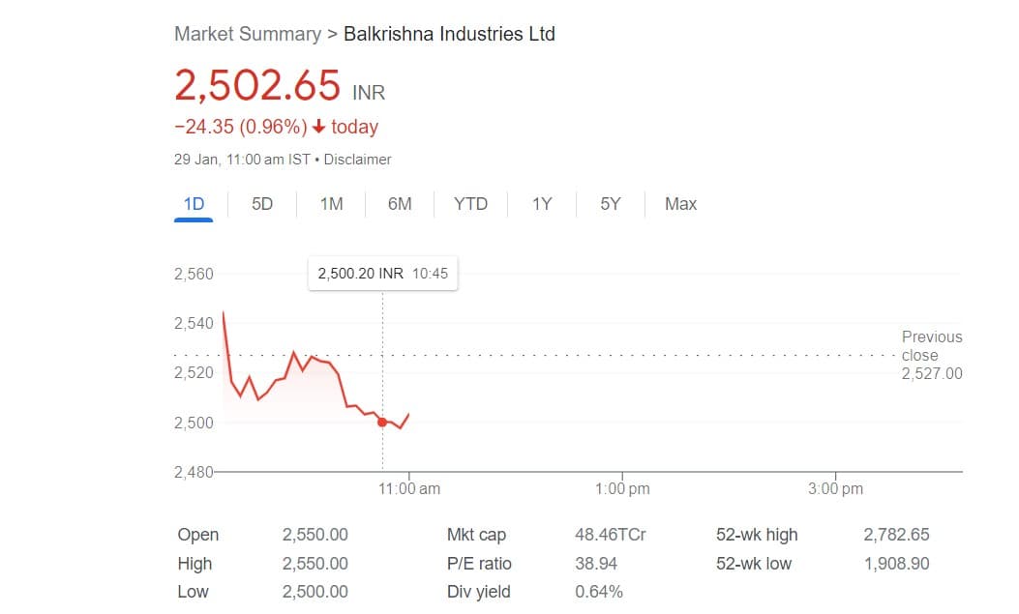Click the 11:00 am axis label
Viewport: 1019px width, 614px height.
pos(409,488)
